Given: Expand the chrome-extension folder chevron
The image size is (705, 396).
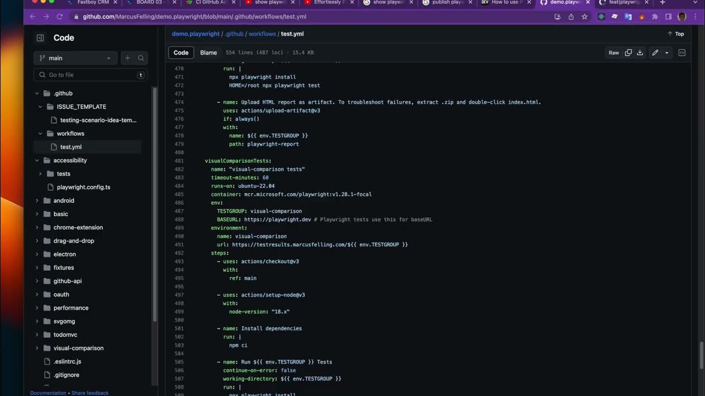Looking at the screenshot, I should 37,228.
